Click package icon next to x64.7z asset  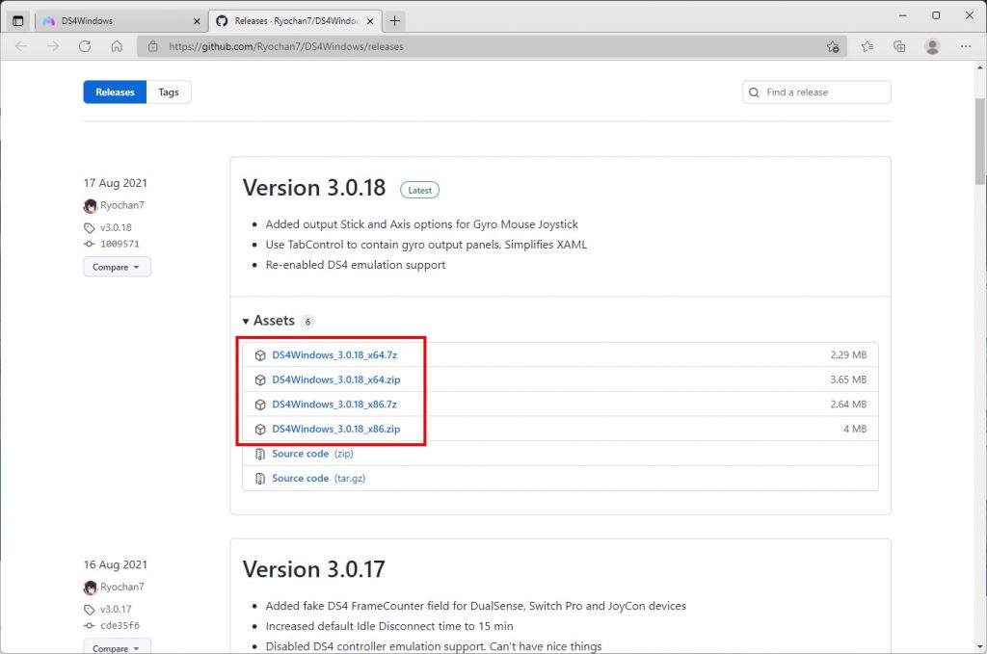260,355
